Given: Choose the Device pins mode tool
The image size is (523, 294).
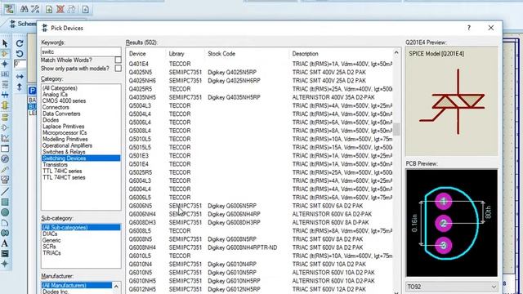Looking at the screenshot, I should point(5,127).
